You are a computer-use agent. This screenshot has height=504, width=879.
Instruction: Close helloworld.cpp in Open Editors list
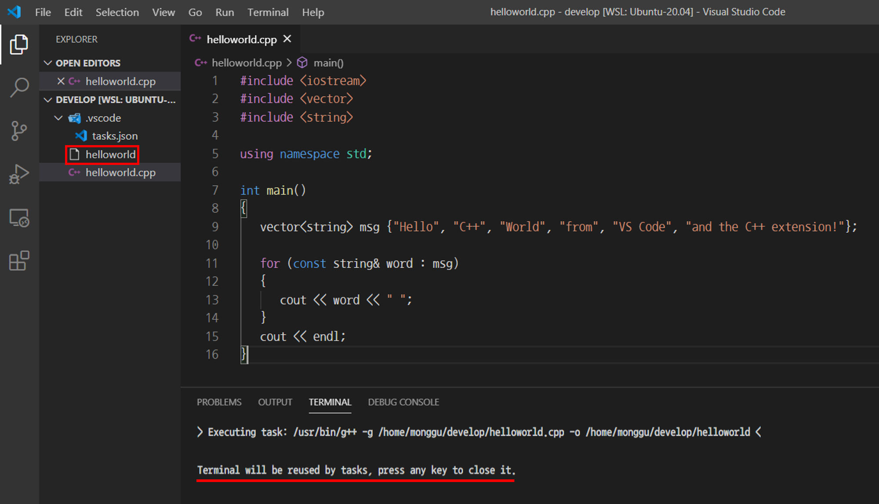tap(61, 81)
